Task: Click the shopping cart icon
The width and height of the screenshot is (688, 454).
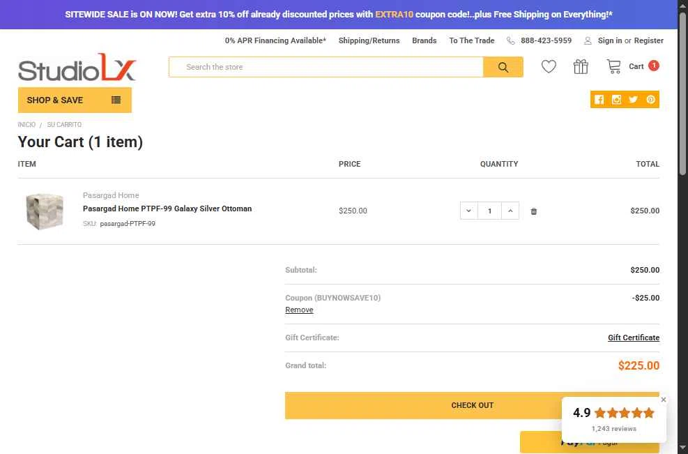Action: (x=614, y=66)
